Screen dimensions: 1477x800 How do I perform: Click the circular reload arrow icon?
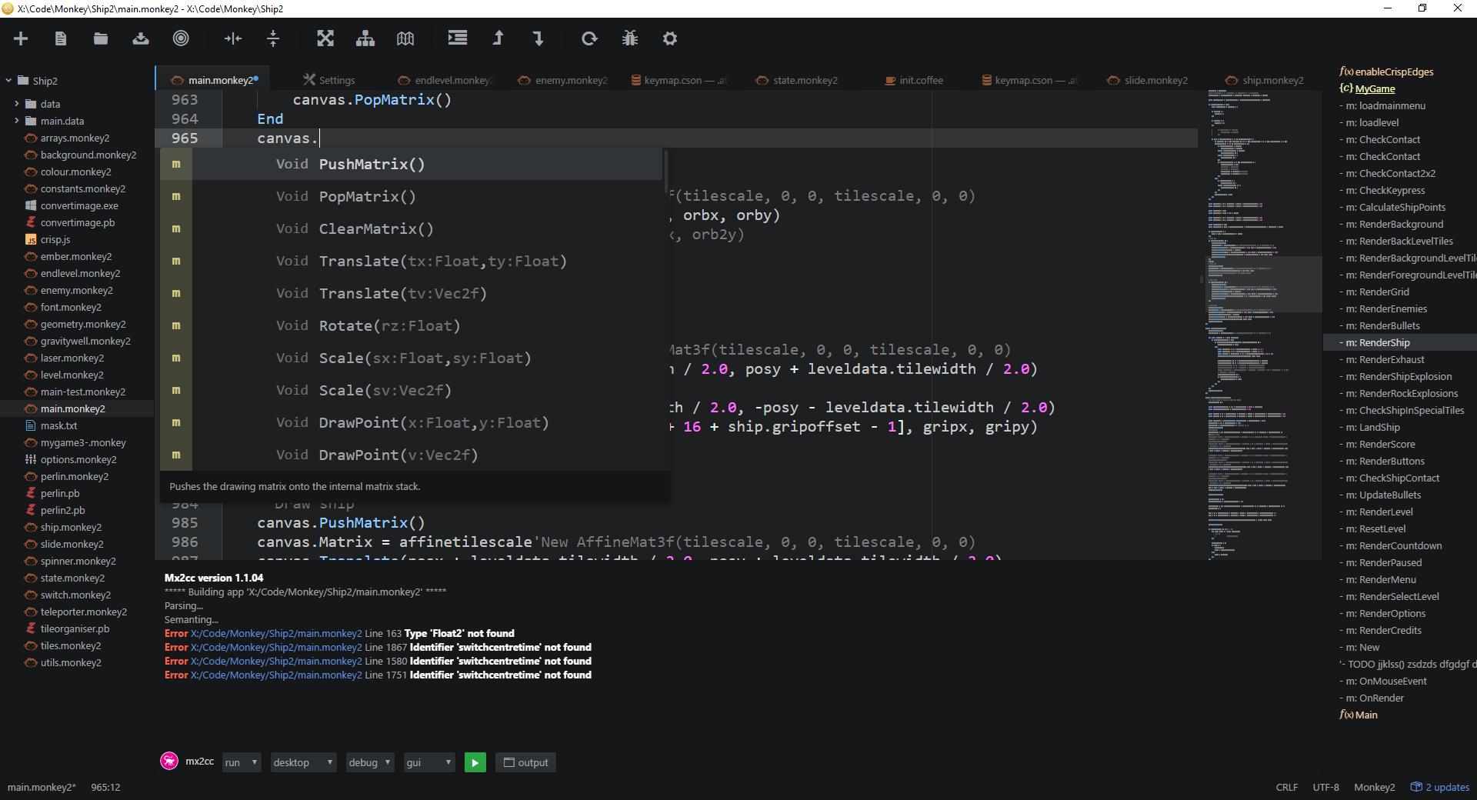click(589, 38)
